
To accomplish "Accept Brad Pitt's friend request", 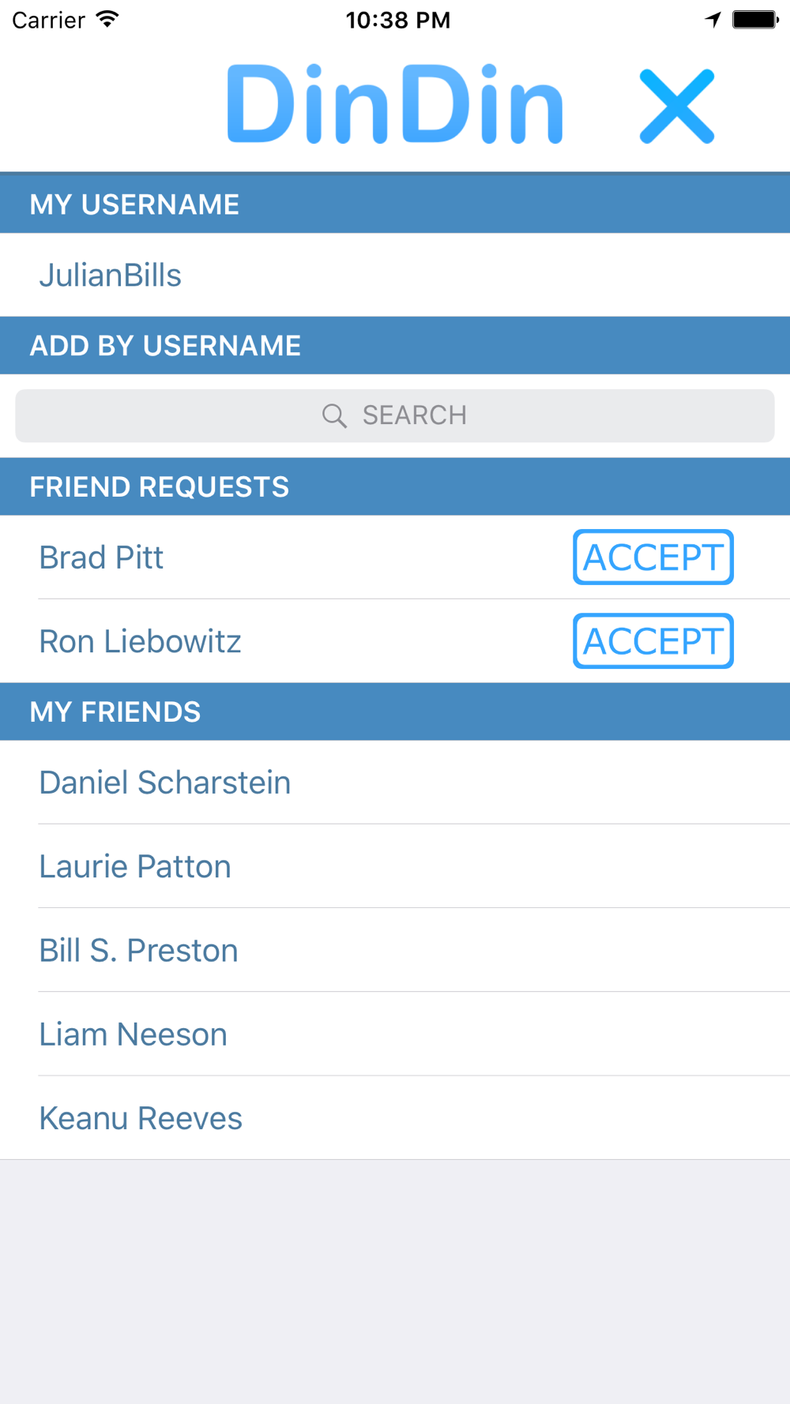I will tap(653, 557).
